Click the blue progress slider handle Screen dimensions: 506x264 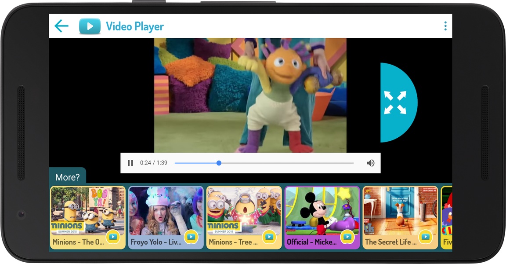(219, 163)
